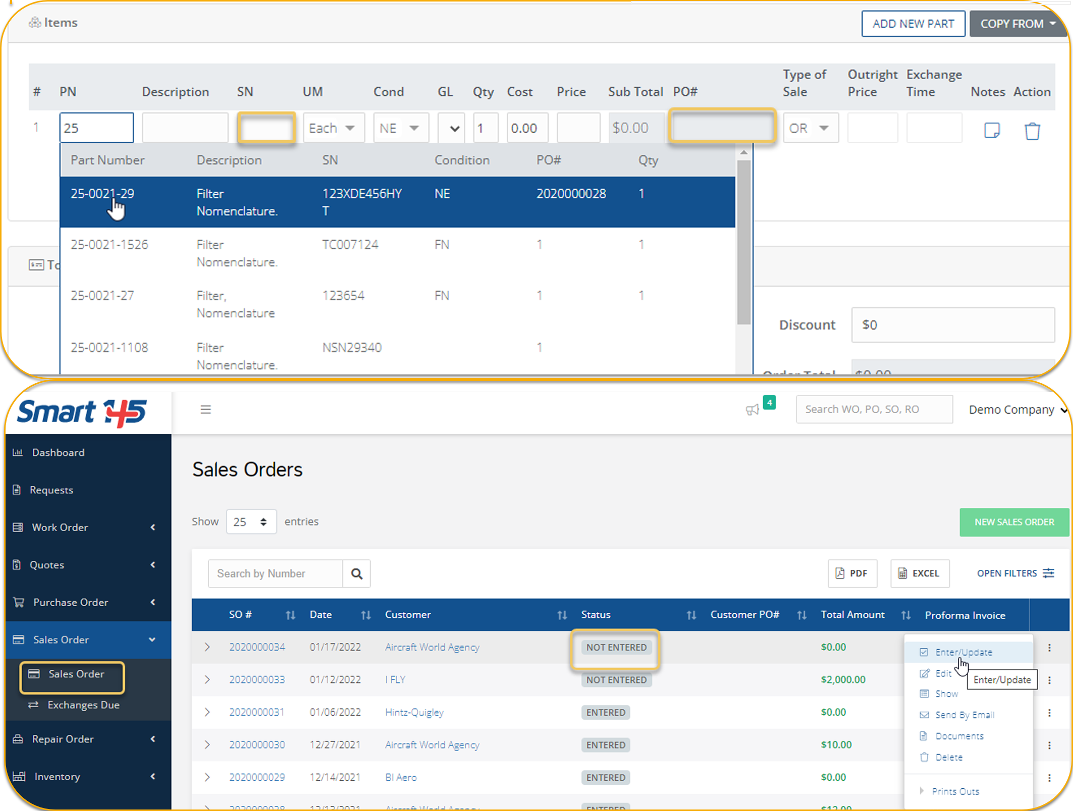
Task: Click NEW SALES ORDER button
Action: (1014, 522)
